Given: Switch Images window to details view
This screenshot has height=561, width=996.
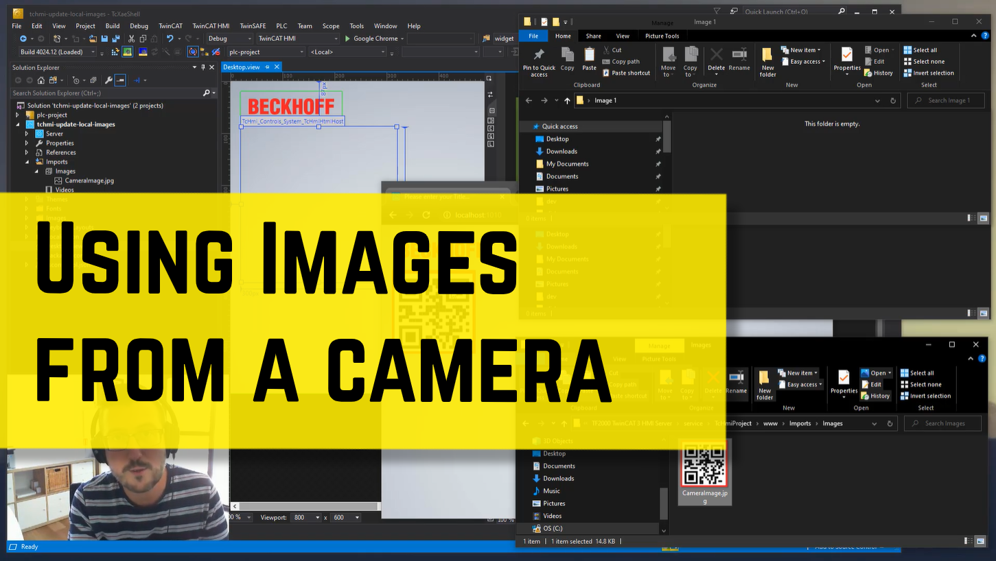Looking at the screenshot, I should [969, 541].
